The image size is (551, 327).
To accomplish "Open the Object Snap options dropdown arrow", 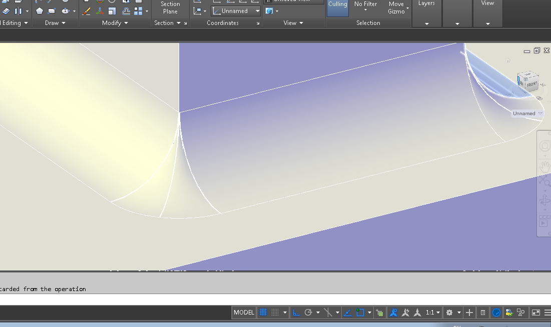I will 369,313.
